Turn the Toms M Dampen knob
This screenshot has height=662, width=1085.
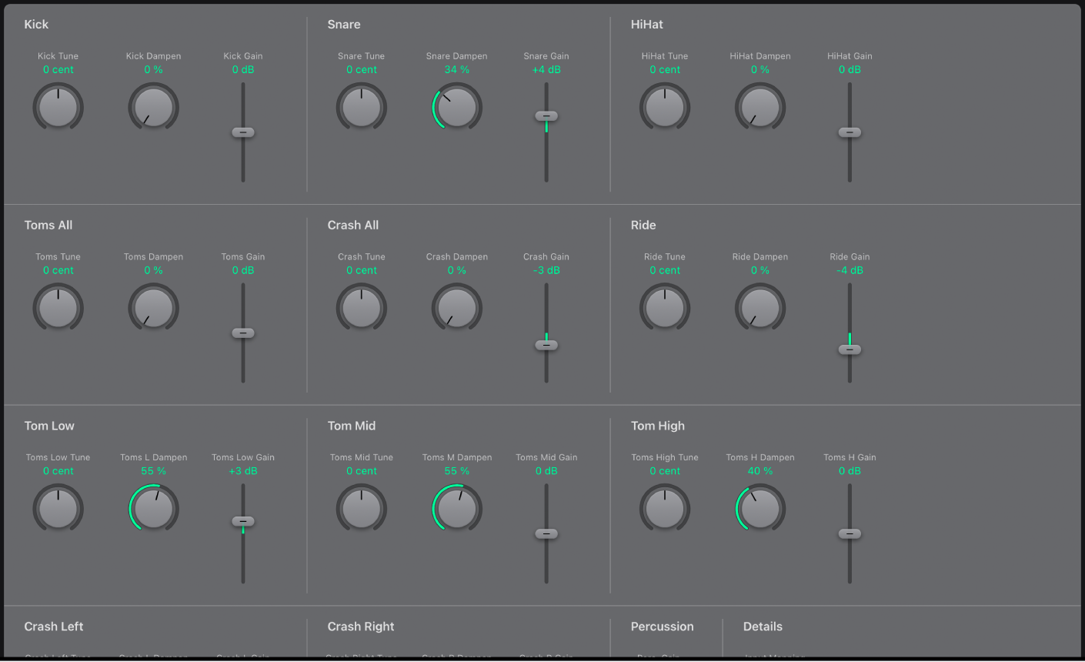coord(456,508)
